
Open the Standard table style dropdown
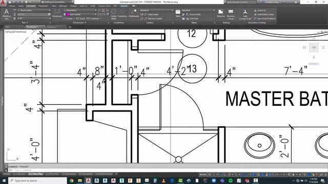(x=198, y=10)
